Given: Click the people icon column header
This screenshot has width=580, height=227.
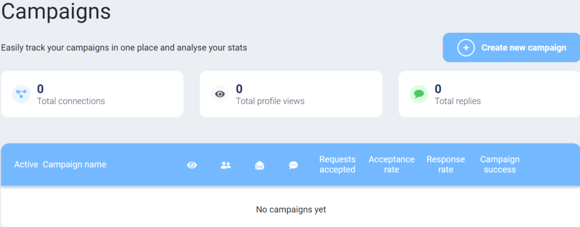Looking at the screenshot, I should tap(225, 165).
